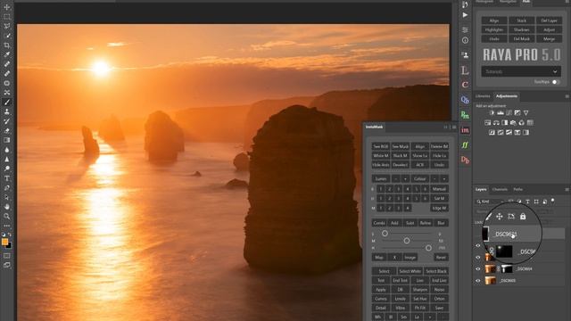
Task: Open the InstaMask panel options menu
Action: tap(454, 127)
